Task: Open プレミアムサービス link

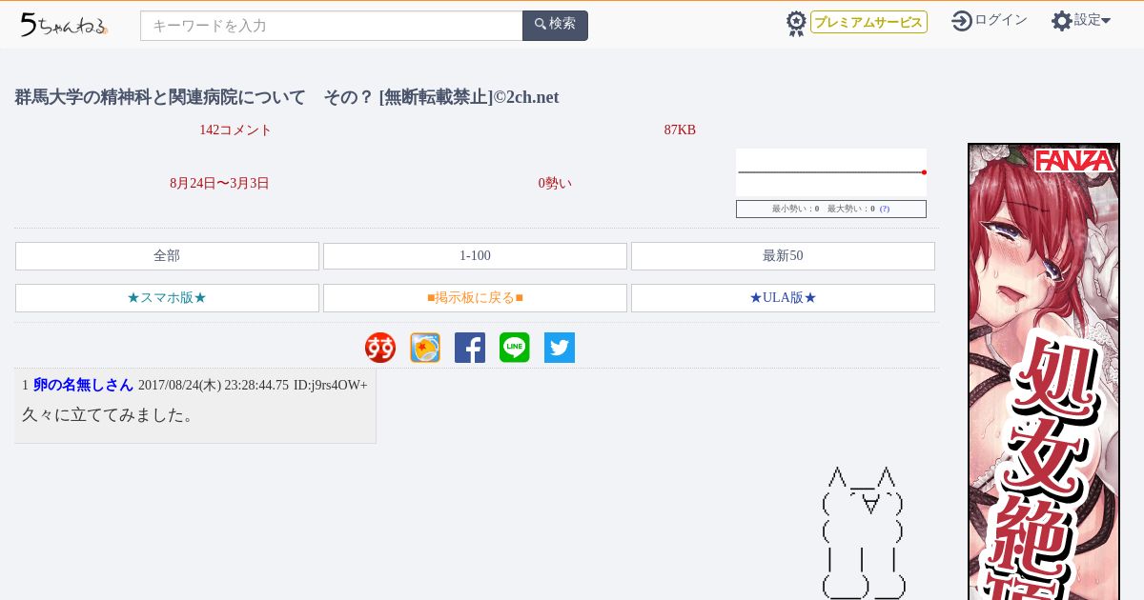Action: pos(868,22)
